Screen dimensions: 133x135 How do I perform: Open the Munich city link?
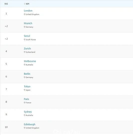pos(28,23)
